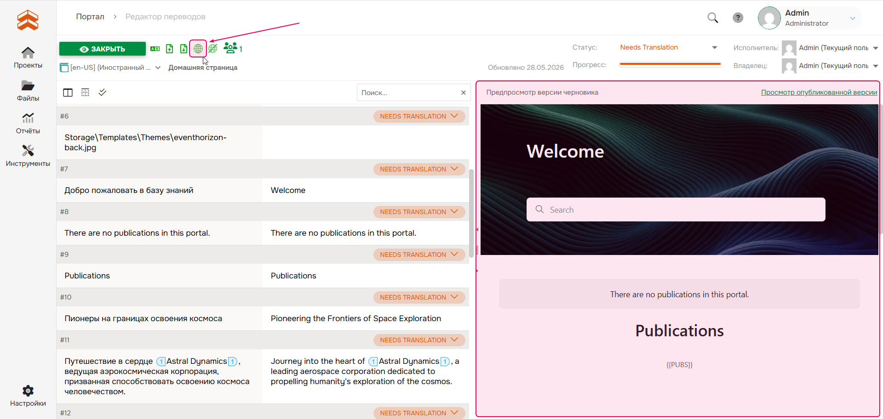Image resolution: width=883 pixels, height=419 pixels.
Task: Toggle the double checkmark filter
Action: coord(103,92)
